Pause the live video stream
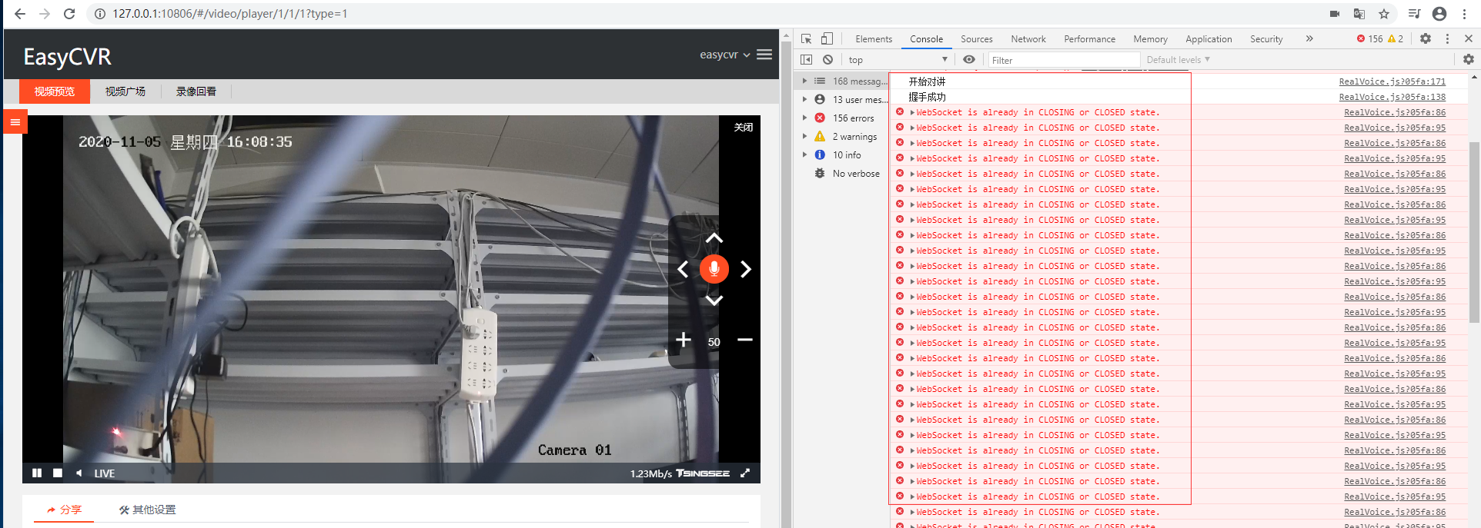The width and height of the screenshot is (1481, 528). 37,473
